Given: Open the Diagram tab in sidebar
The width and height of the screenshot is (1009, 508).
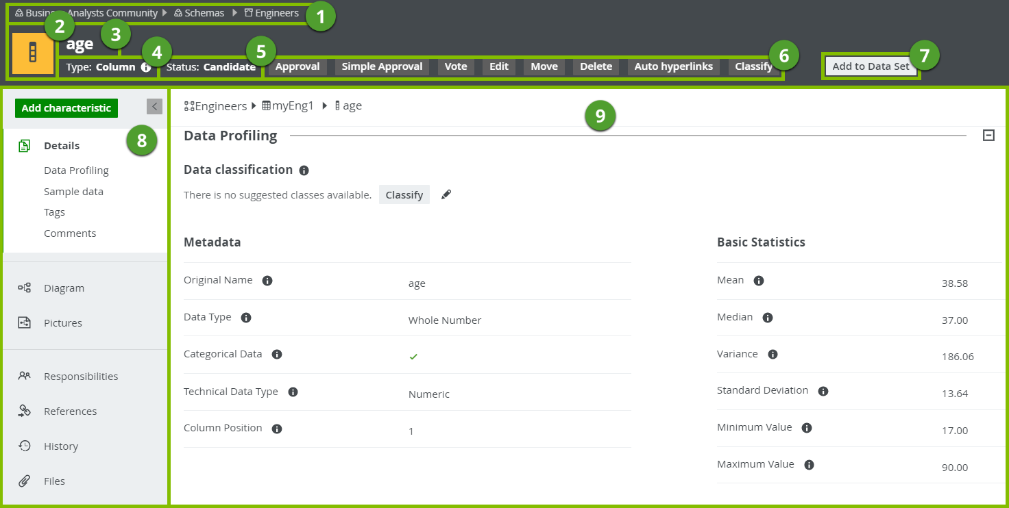Looking at the screenshot, I should click(64, 288).
